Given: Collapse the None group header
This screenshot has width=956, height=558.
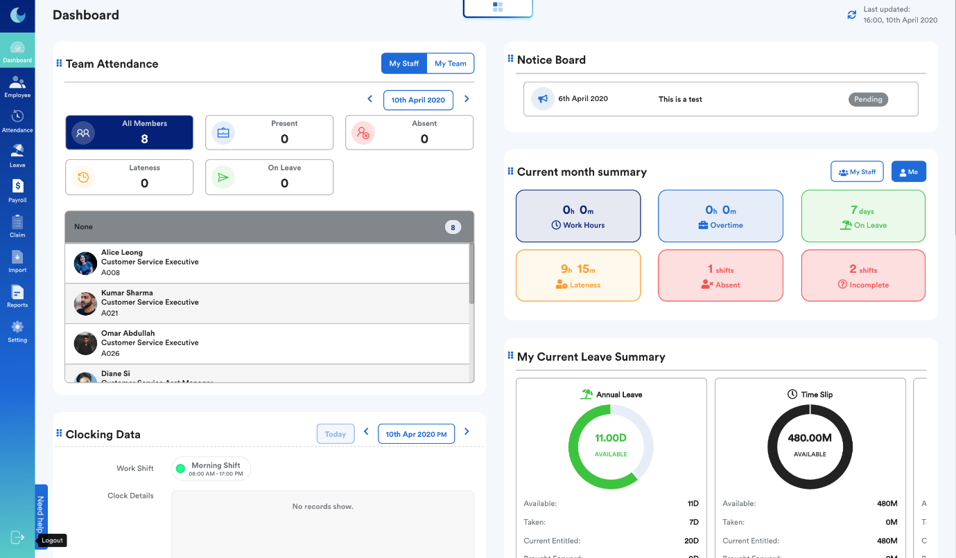Looking at the screenshot, I should click(x=269, y=227).
